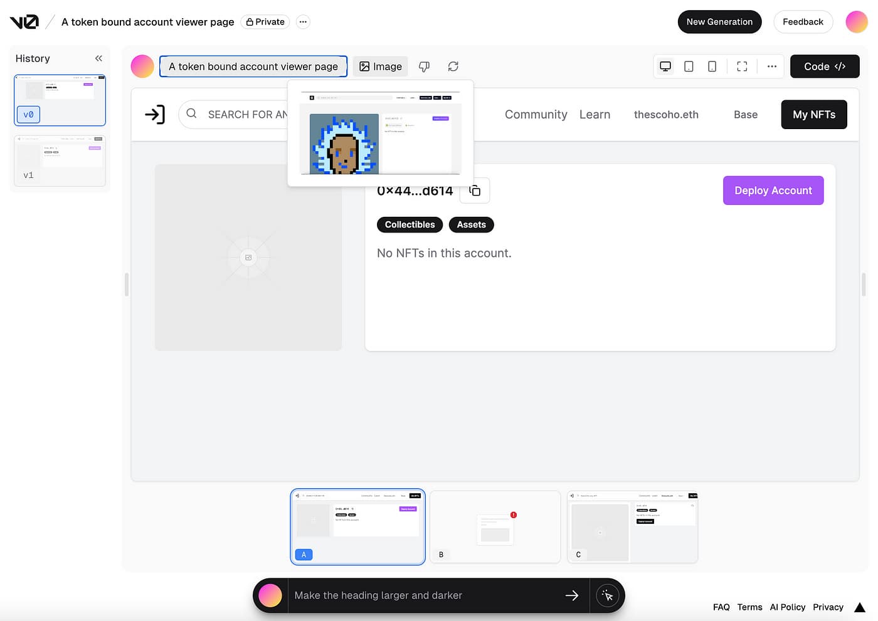Switch to mobile preview icon
The image size is (878, 621).
coord(712,66)
